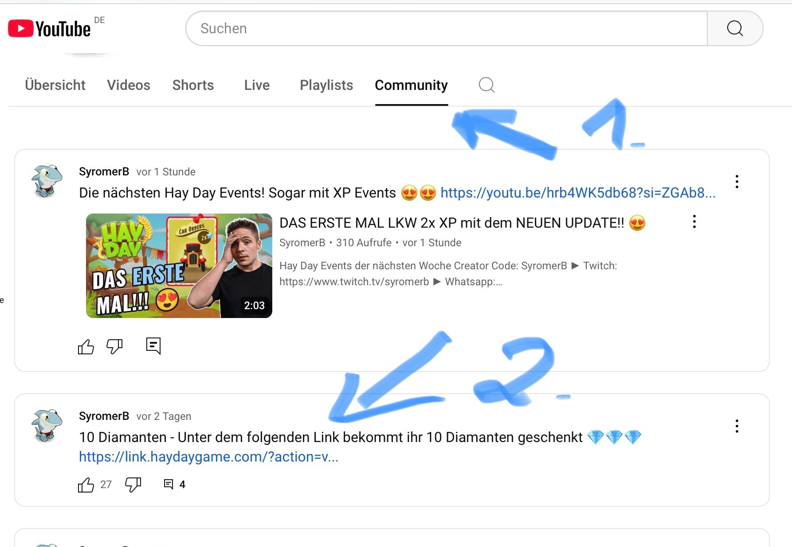This screenshot has width=792, height=547.
Task: Open three-dot menu of LKW video
Action: coord(694,222)
